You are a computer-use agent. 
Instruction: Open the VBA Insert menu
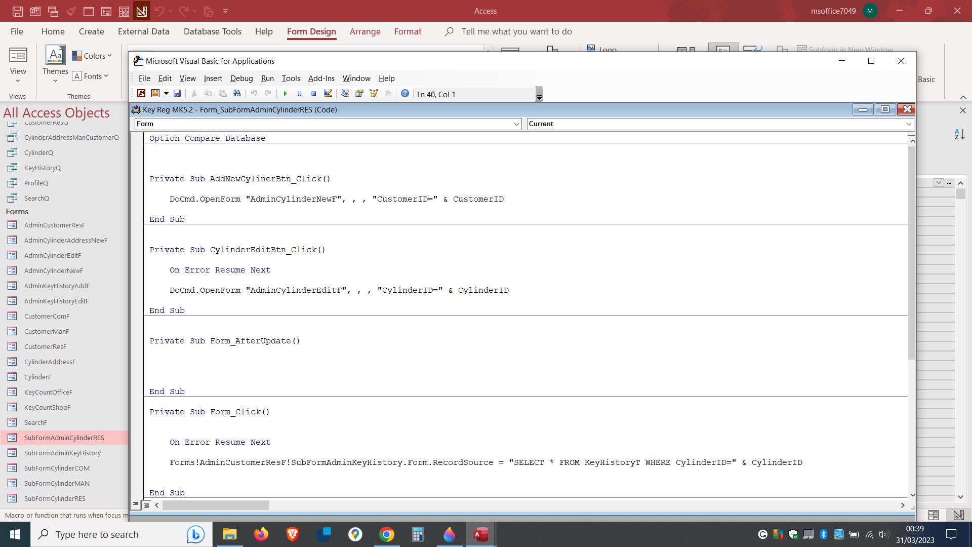click(x=213, y=79)
